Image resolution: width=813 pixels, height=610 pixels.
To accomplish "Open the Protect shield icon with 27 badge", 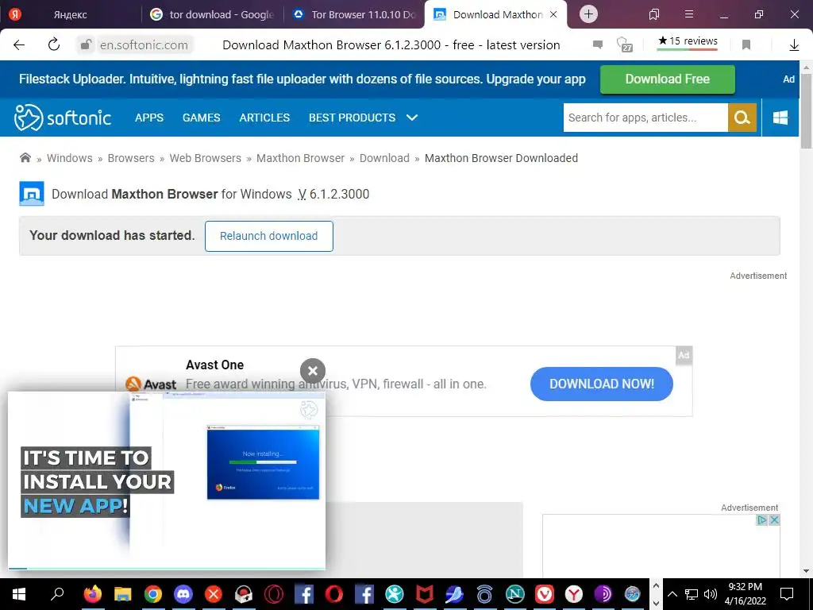I will point(624,44).
